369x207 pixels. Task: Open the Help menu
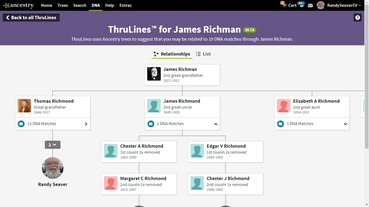pos(109,5)
